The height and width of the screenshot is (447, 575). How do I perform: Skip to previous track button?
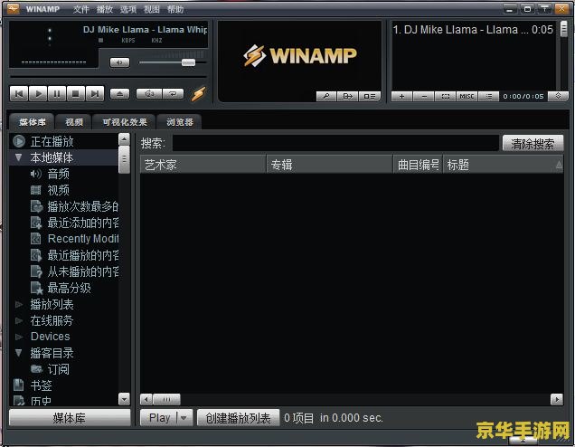pyautogui.click(x=19, y=94)
